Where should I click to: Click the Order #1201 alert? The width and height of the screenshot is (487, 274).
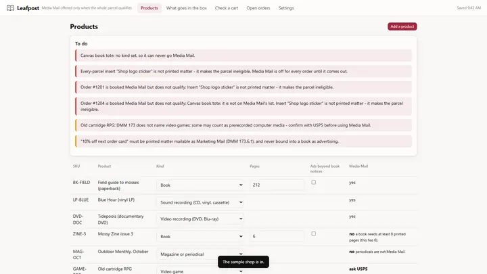click(x=243, y=87)
